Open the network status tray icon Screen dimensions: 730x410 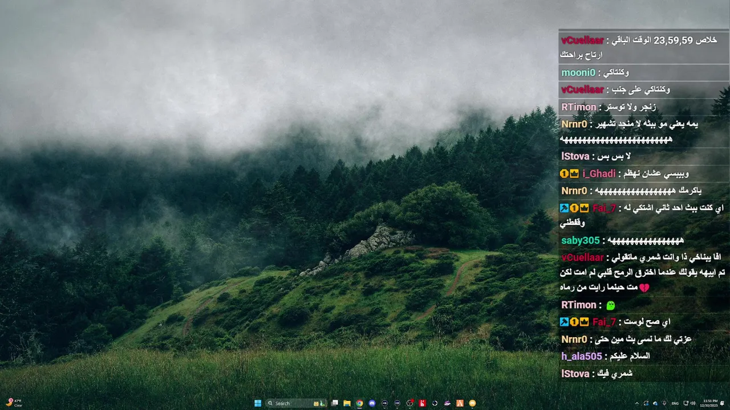coord(686,403)
